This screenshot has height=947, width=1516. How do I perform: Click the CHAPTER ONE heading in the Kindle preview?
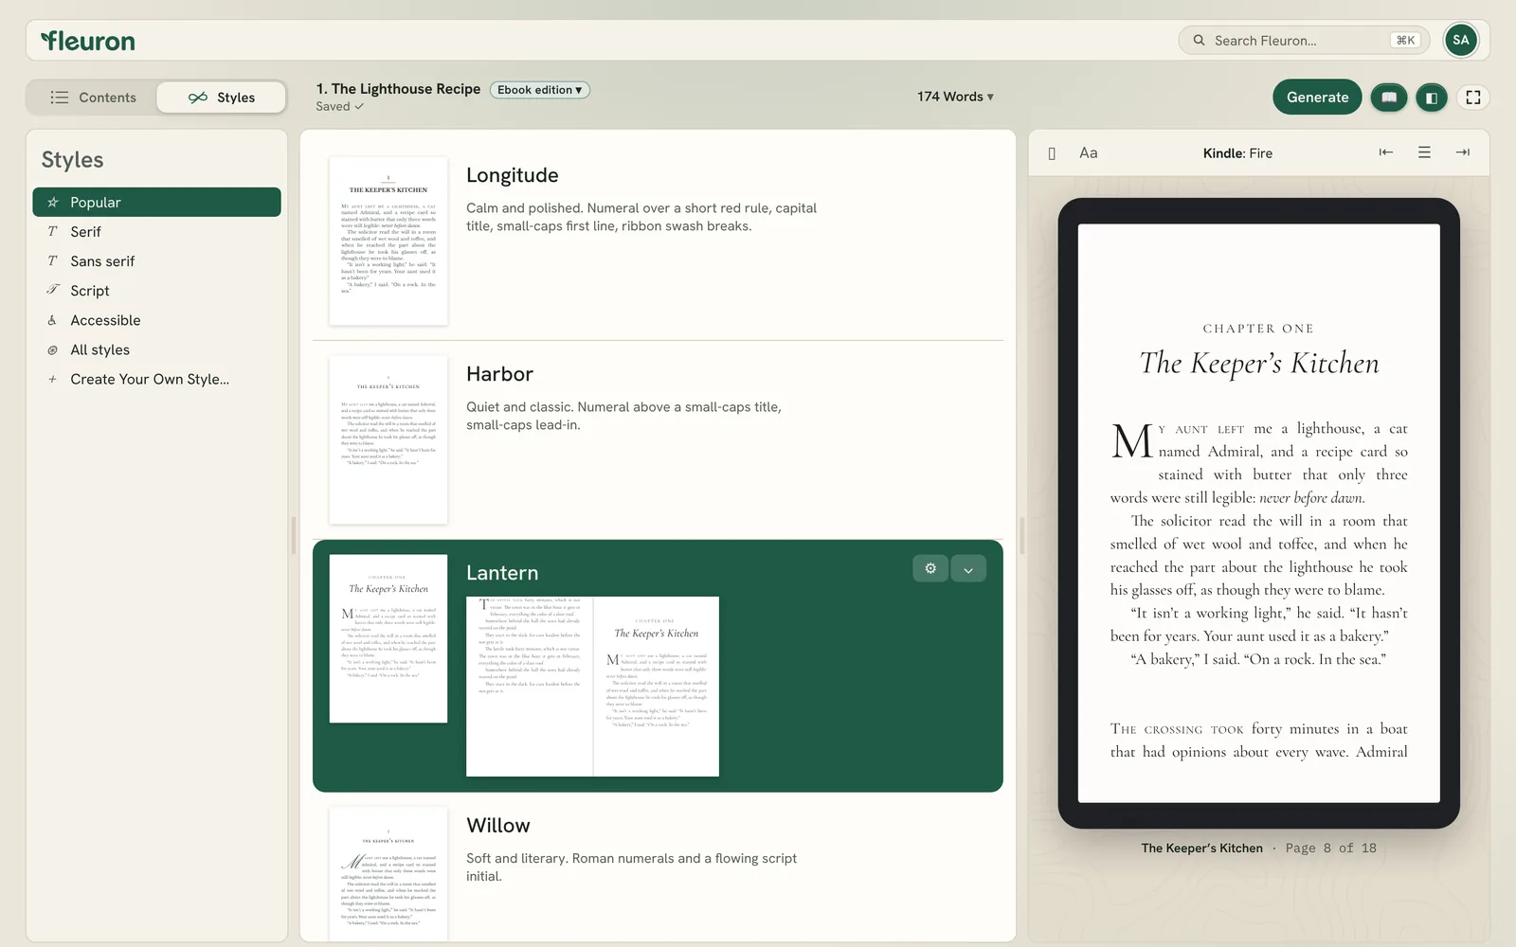point(1258,329)
